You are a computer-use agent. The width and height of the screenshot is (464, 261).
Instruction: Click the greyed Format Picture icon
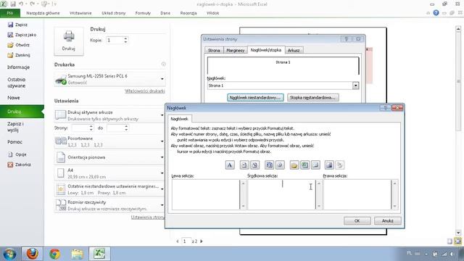pos(340,165)
